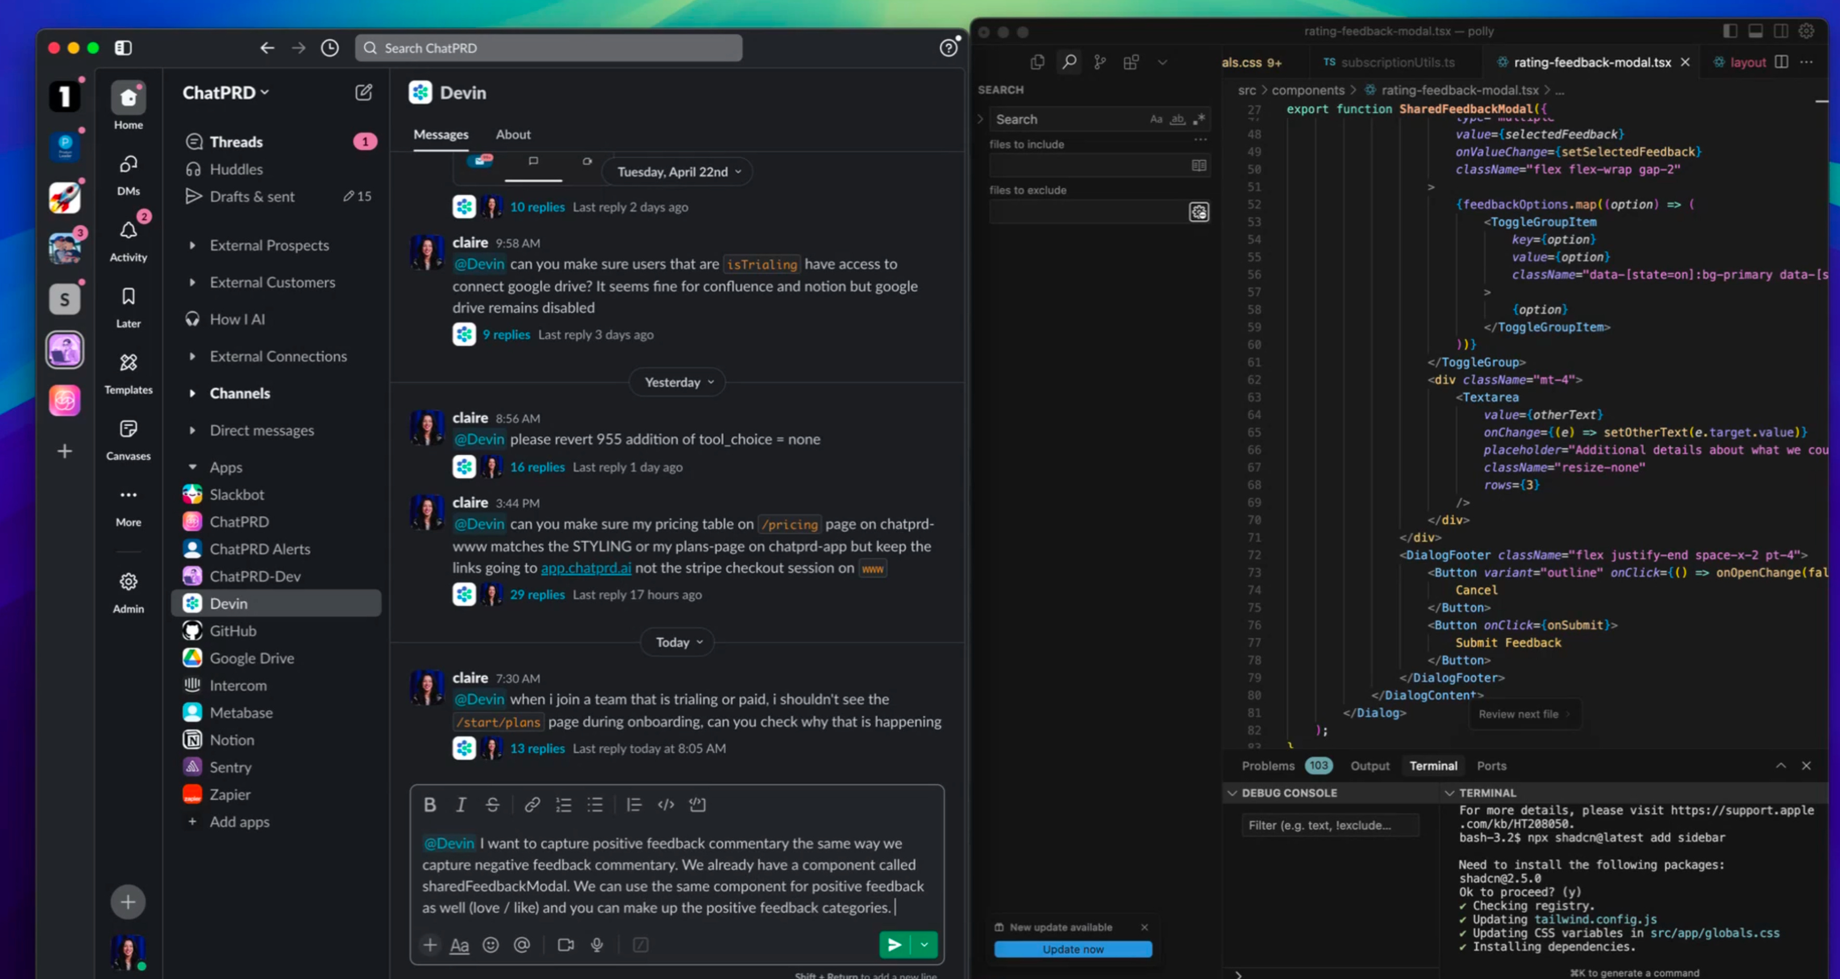Viewport: 1840px width, 979px height.
Task: Toggle bold formatting in message composer
Action: pyautogui.click(x=429, y=805)
